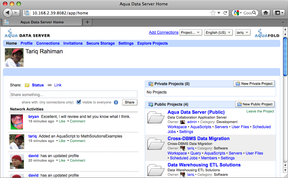Open the Explore Projects navigation tab
Viewport: 288px width, 178px height.
(x=153, y=43)
